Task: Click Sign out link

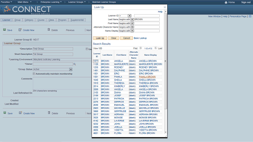Action: [x=246, y=2]
